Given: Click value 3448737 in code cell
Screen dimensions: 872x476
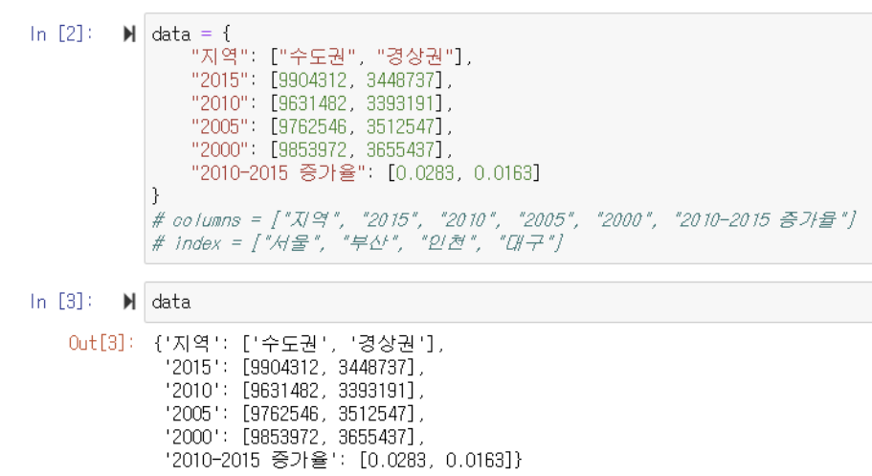Looking at the screenshot, I should (x=400, y=80).
